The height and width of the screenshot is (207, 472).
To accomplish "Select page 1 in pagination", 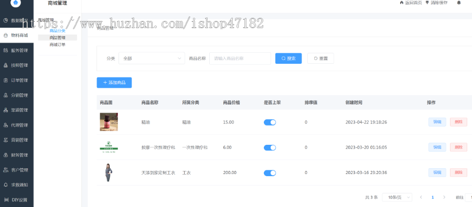I will pyautogui.click(x=433, y=197).
